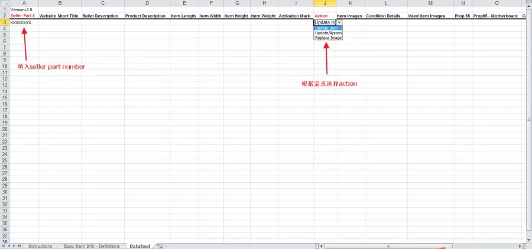The height and width of the screenshot is (249, 532).
Task: Click the 'Activation Mark' header cell
Action: (296, 16)
